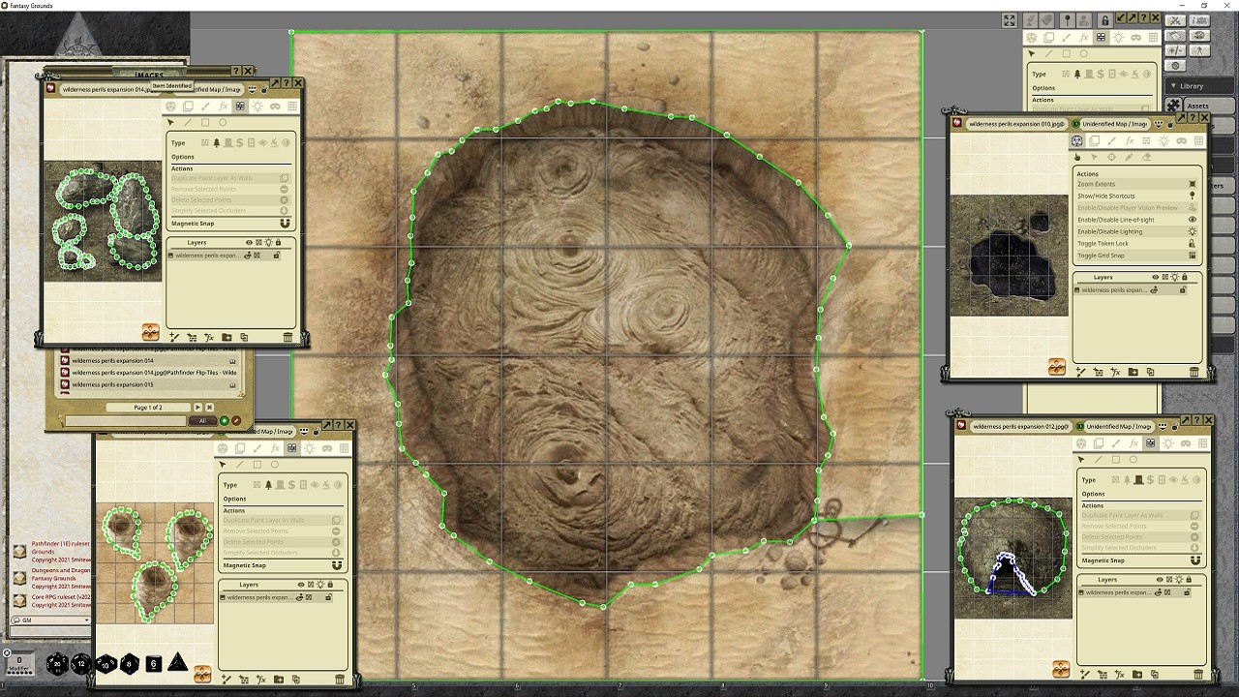Toggle layers lighting icon in expansion 010 window

[1174, 278]
